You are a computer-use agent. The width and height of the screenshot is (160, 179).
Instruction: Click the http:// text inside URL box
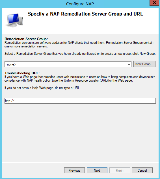tap(10, 101)
